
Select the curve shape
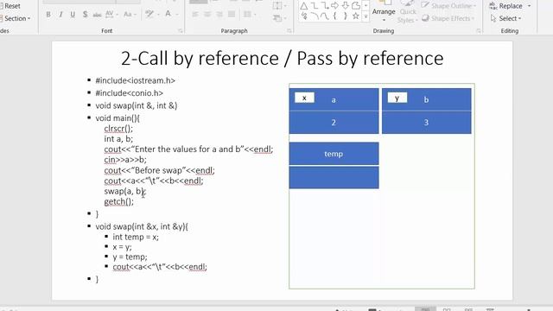tap(325, 16)
